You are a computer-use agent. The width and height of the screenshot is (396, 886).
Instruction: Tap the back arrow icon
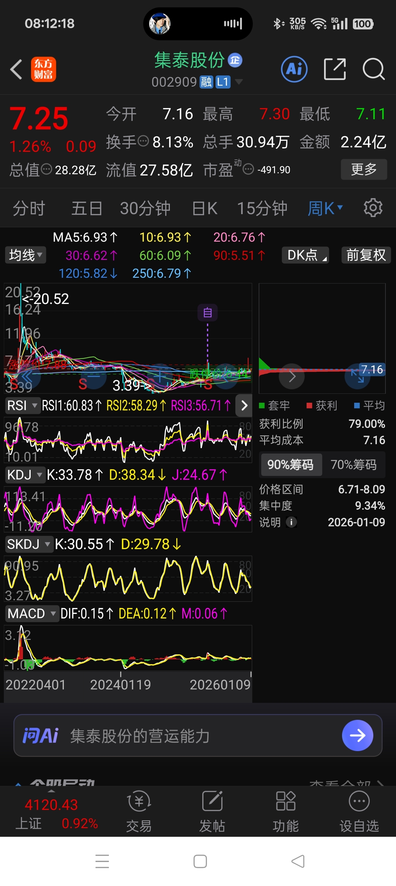coord(16,69)
